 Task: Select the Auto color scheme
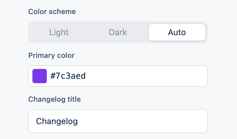[x=177, y=32]
